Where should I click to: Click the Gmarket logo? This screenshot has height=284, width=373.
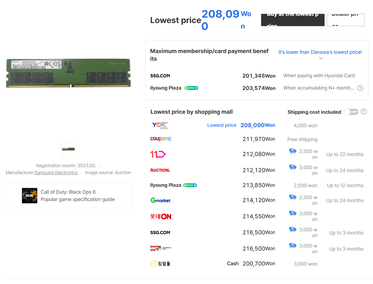tap(160, 200)
